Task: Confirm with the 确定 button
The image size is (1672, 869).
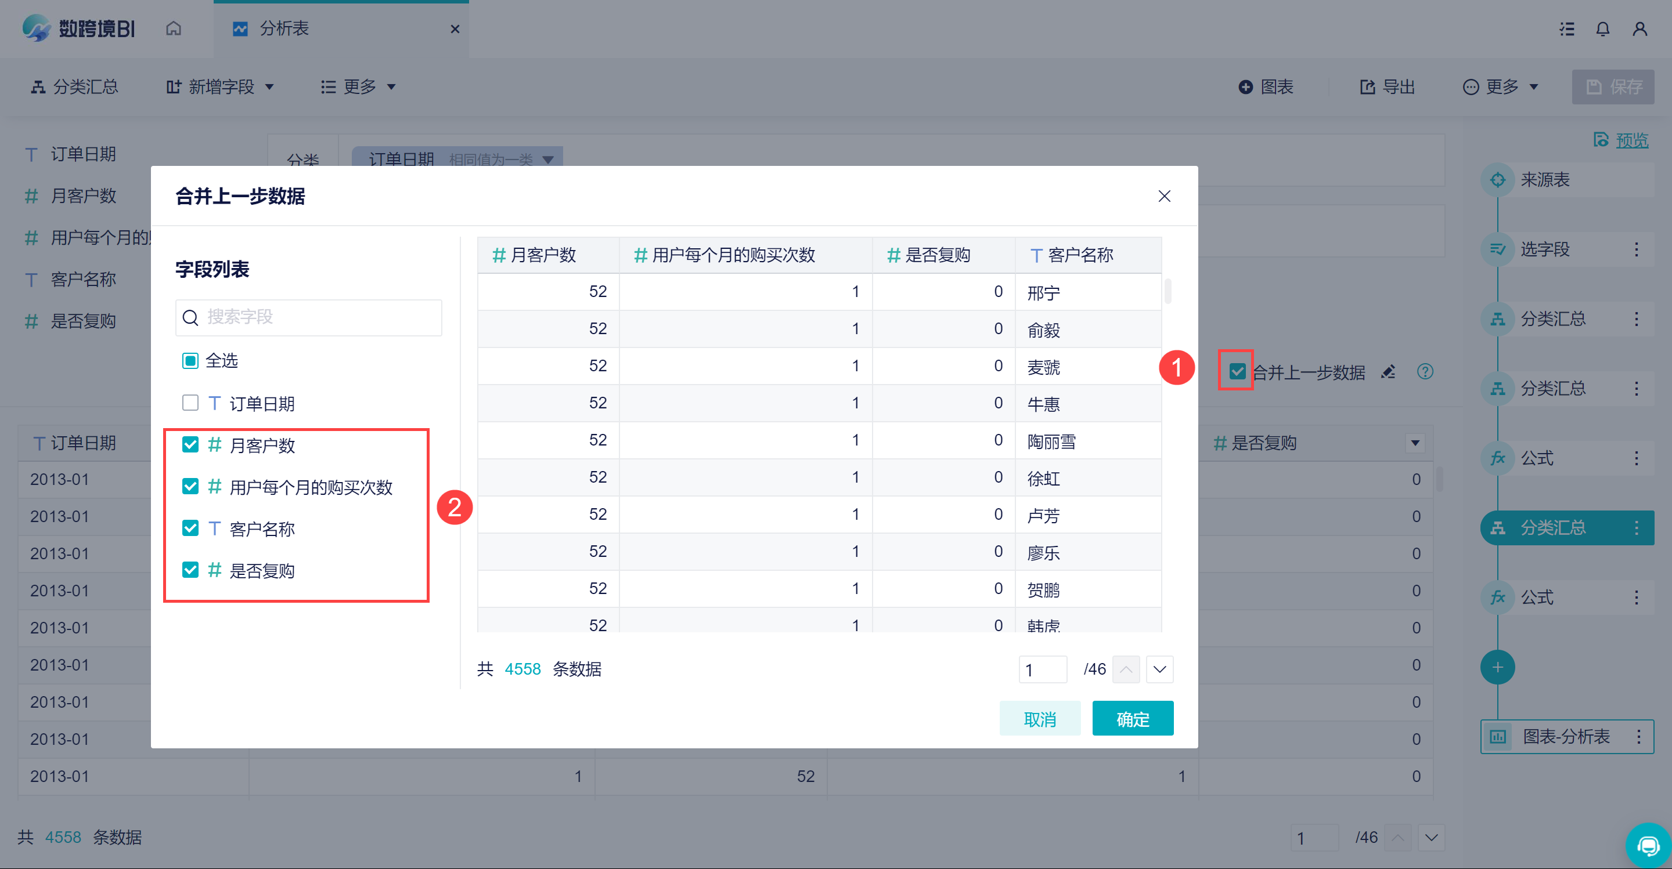Action: 1133,719
